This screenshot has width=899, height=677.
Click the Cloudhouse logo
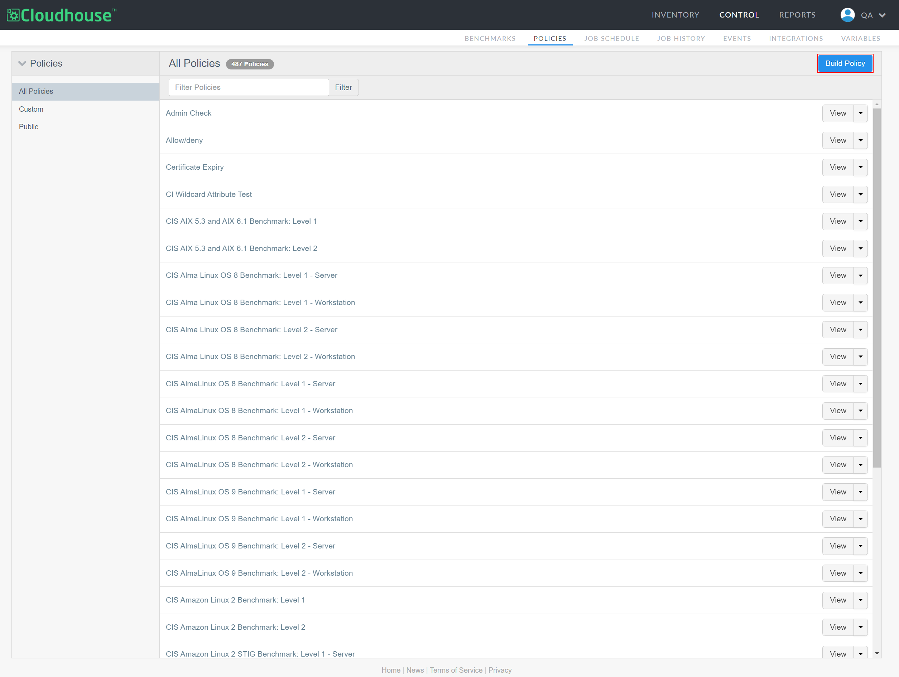click(x=62, y=15)
